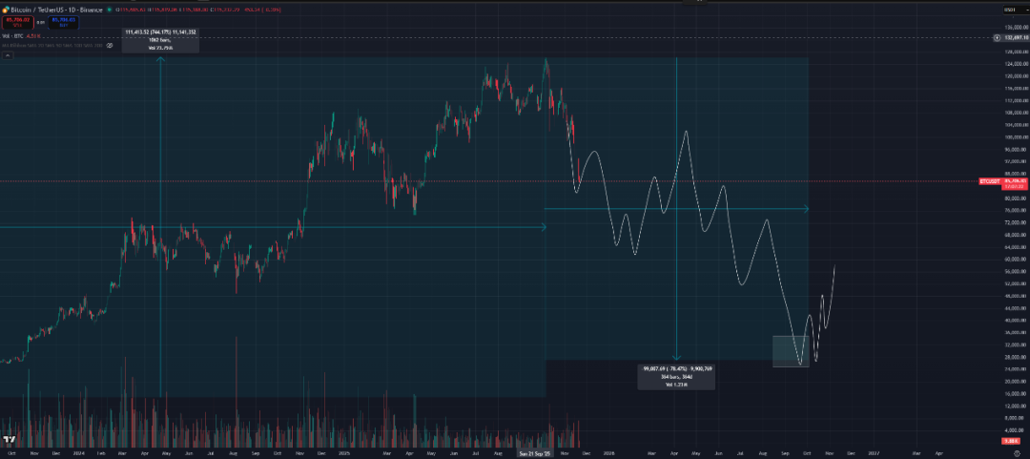Image resolution: width=1030 pixels, height=459 pixels.
Task: Click the red Sell price button
Action: 18,21
